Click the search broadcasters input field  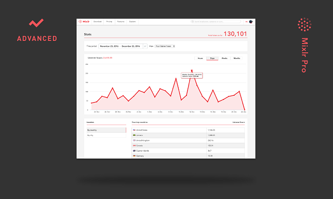[216, 21]
